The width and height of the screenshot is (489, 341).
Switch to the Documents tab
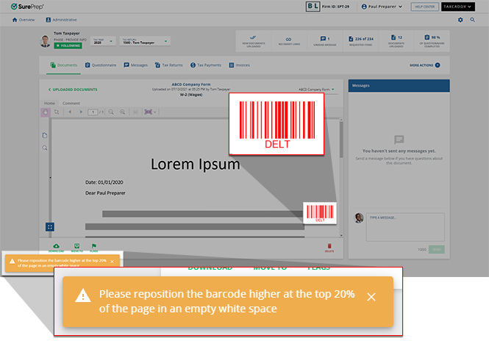point(64,65)
